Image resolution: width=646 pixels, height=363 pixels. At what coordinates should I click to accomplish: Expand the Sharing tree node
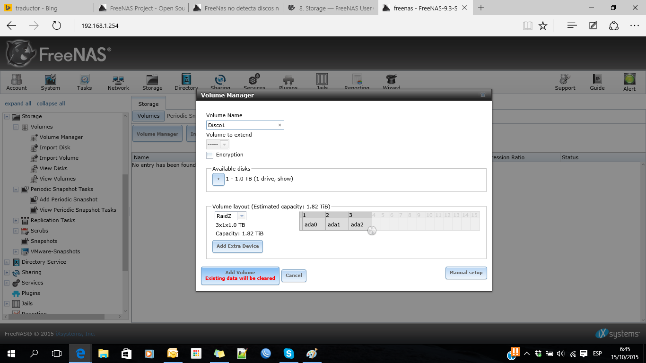click(x=7, y=272)
